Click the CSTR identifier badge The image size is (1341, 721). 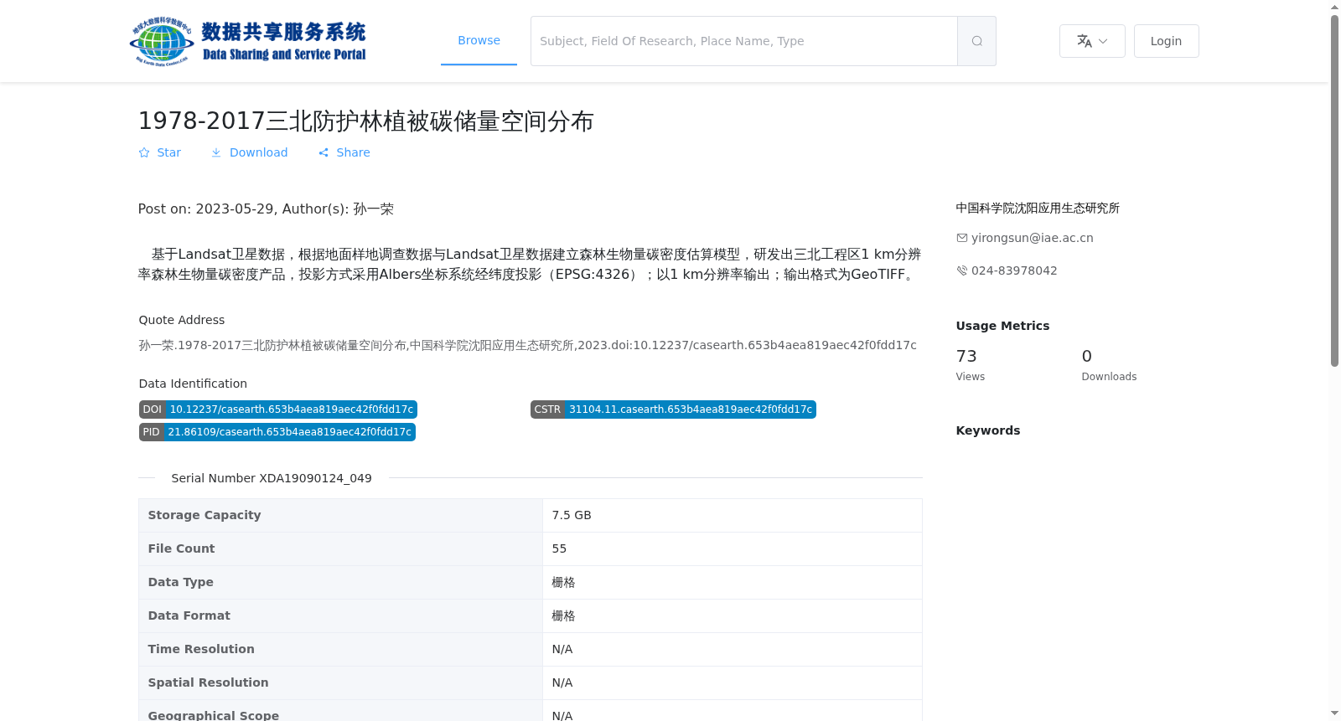(x=673, y=409)
